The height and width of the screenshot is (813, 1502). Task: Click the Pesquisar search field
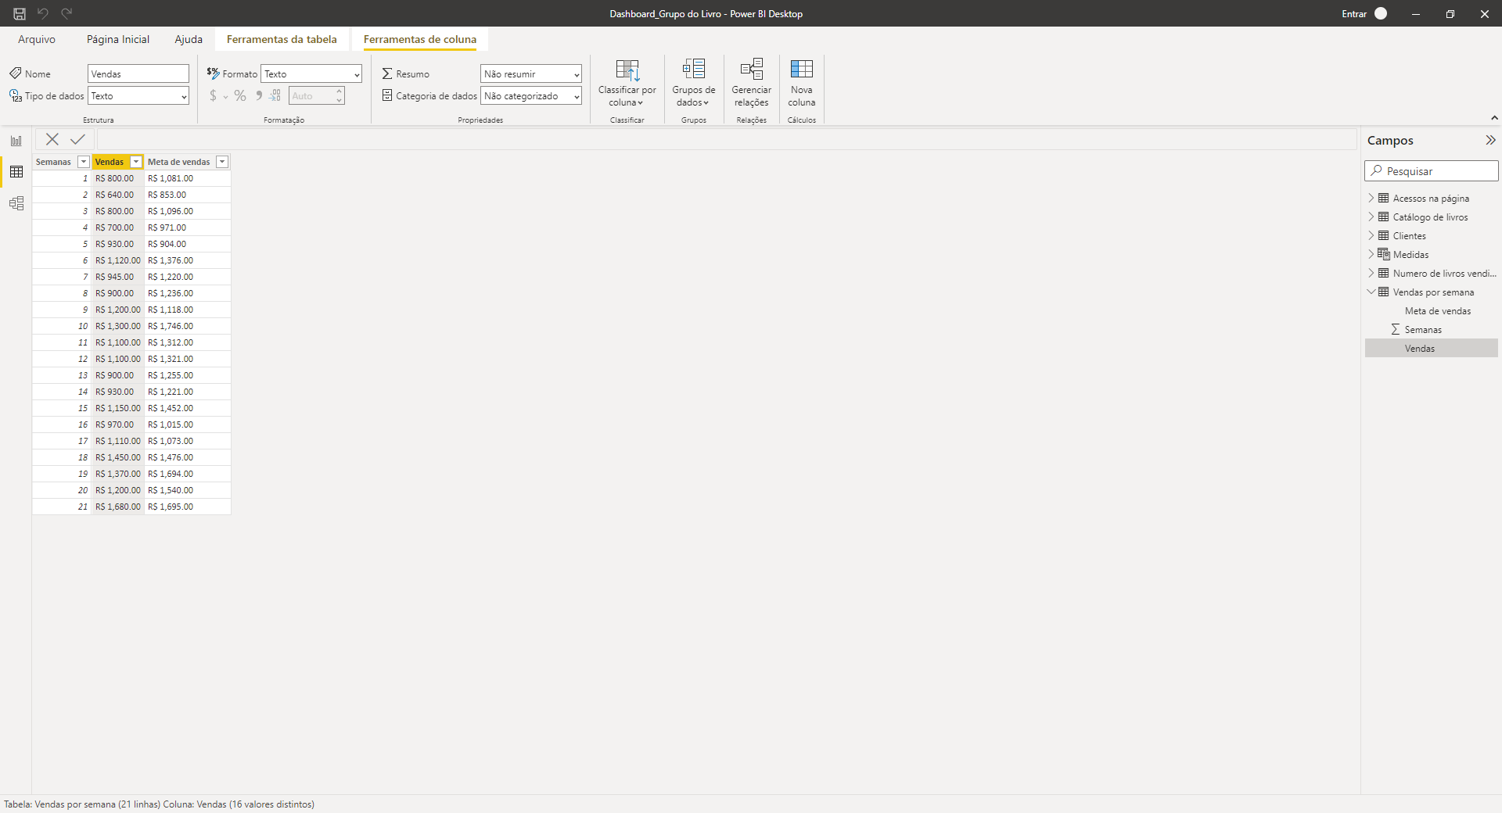pos(1432,170)
